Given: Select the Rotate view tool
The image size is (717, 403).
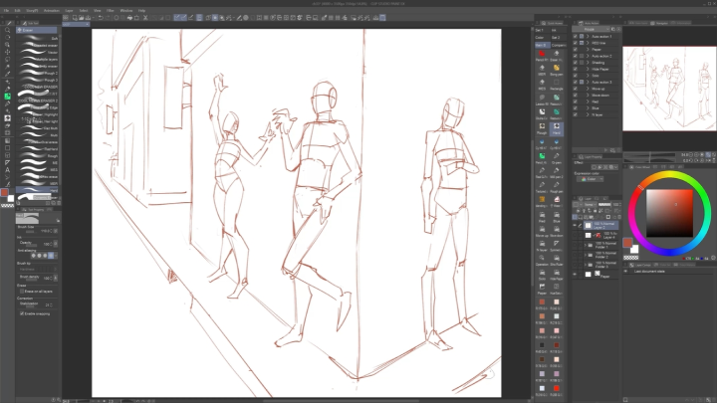Looking at the screenshot, I should coord(7,38).
